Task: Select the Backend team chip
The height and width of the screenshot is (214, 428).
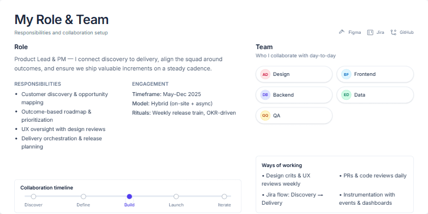Action: click(294, 95)
